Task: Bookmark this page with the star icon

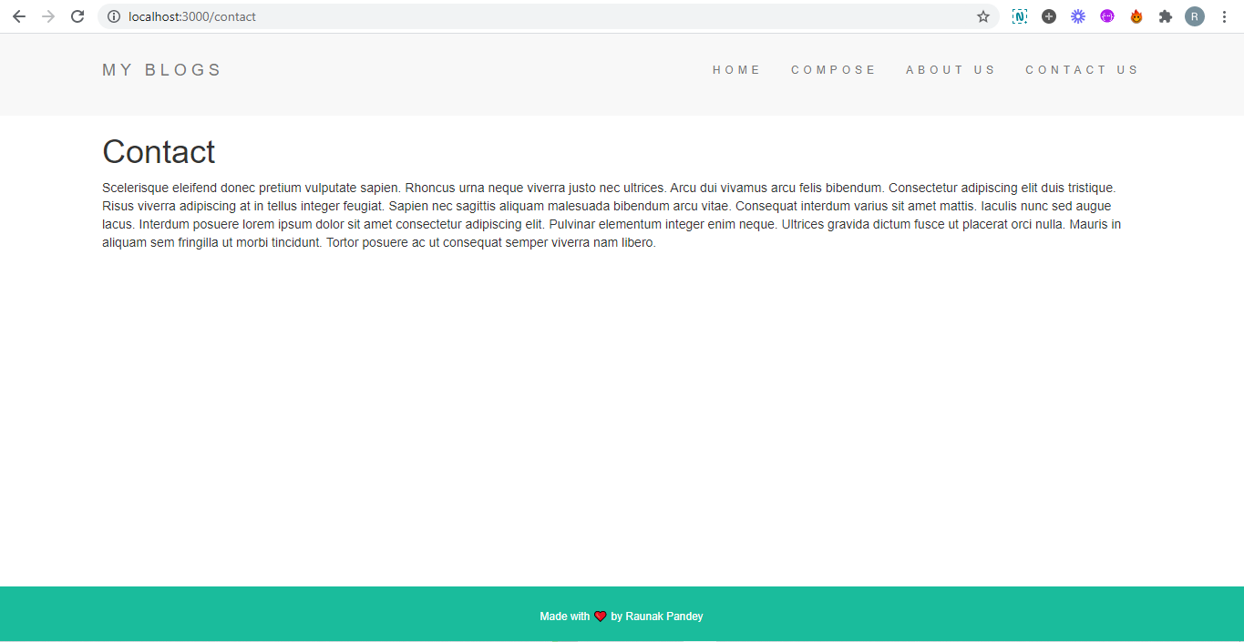Action: [983, 16]
